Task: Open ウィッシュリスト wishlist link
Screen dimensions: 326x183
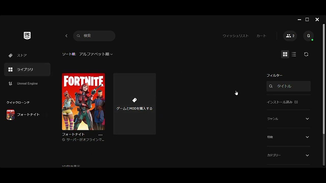Action: pos(236,36)
